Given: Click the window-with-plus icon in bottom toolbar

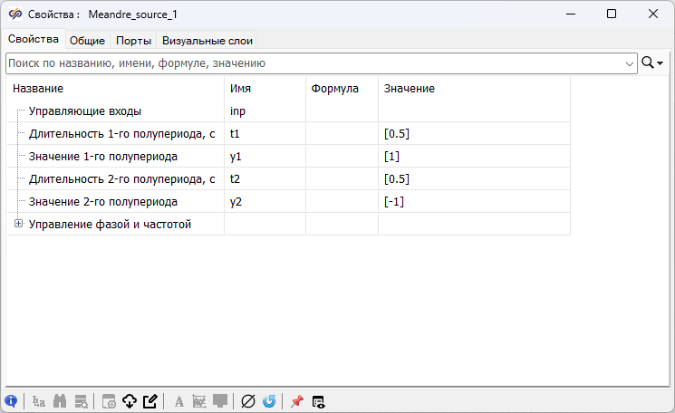Looking at the screenshot, I should point(108,401).
